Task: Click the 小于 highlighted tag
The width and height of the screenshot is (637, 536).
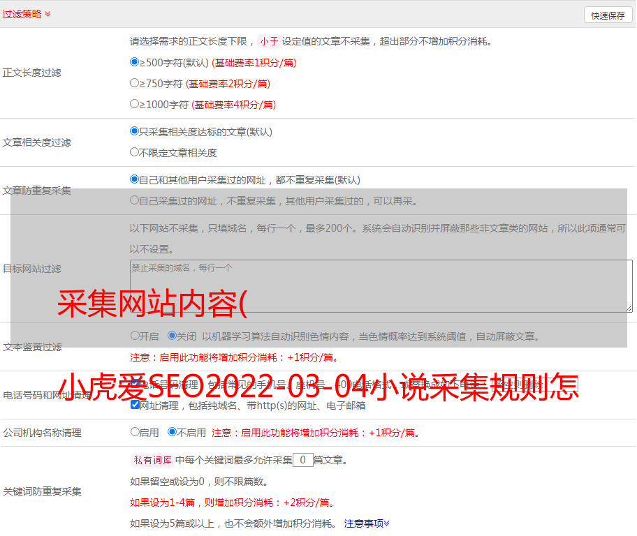Action: click(x=269, y=41)
